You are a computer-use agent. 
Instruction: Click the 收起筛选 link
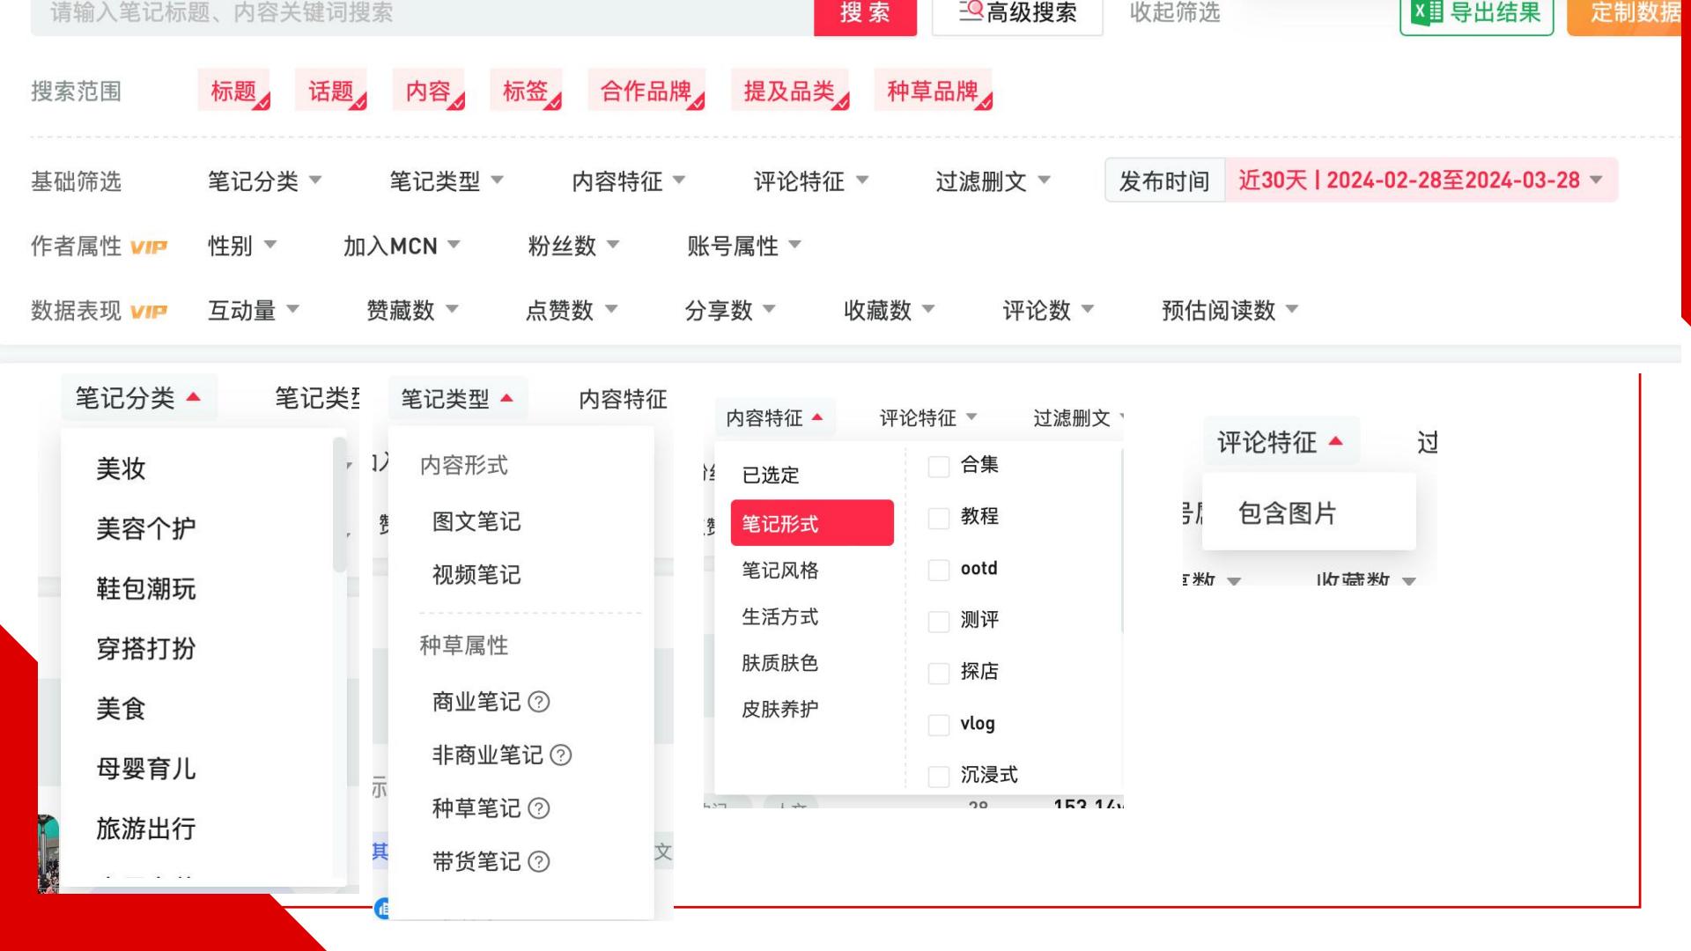coord(1175,12)
